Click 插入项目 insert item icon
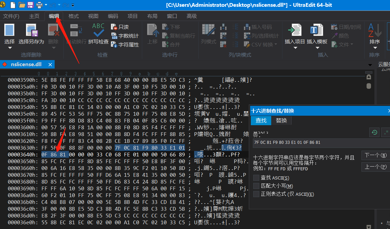Image resolution: width=390 pixels, height=229 pixels. coord(295,30)
